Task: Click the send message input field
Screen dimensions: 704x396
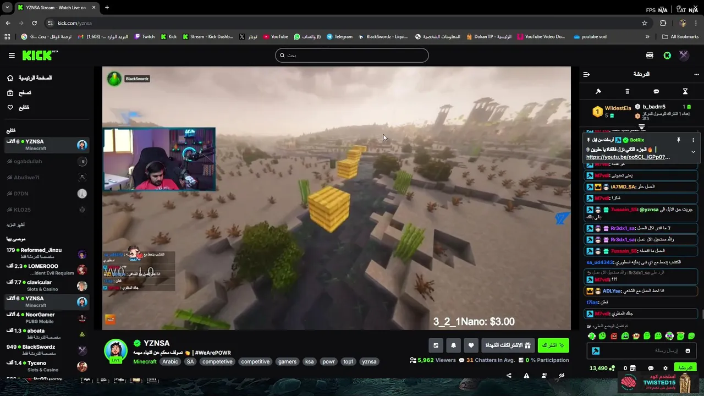Action: [641, 351]
